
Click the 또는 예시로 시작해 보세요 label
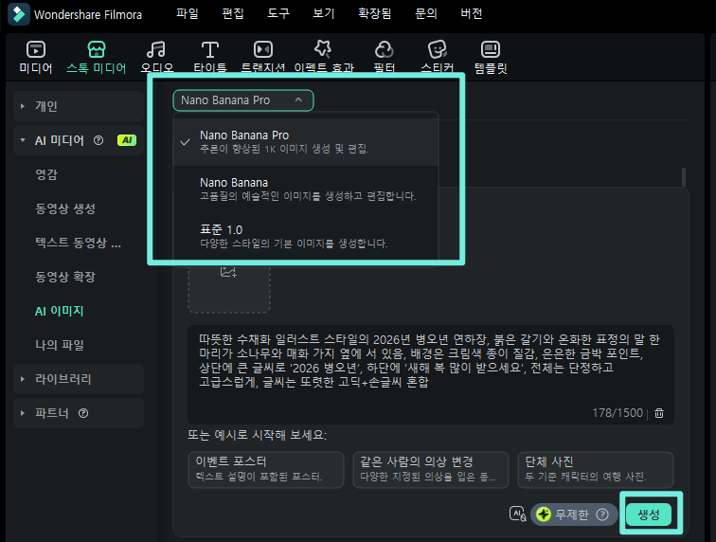257,435
